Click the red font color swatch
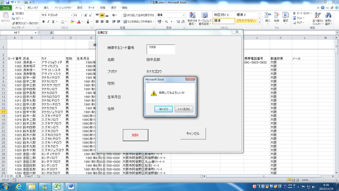The image size is (339, 191). tap(79, 22)
